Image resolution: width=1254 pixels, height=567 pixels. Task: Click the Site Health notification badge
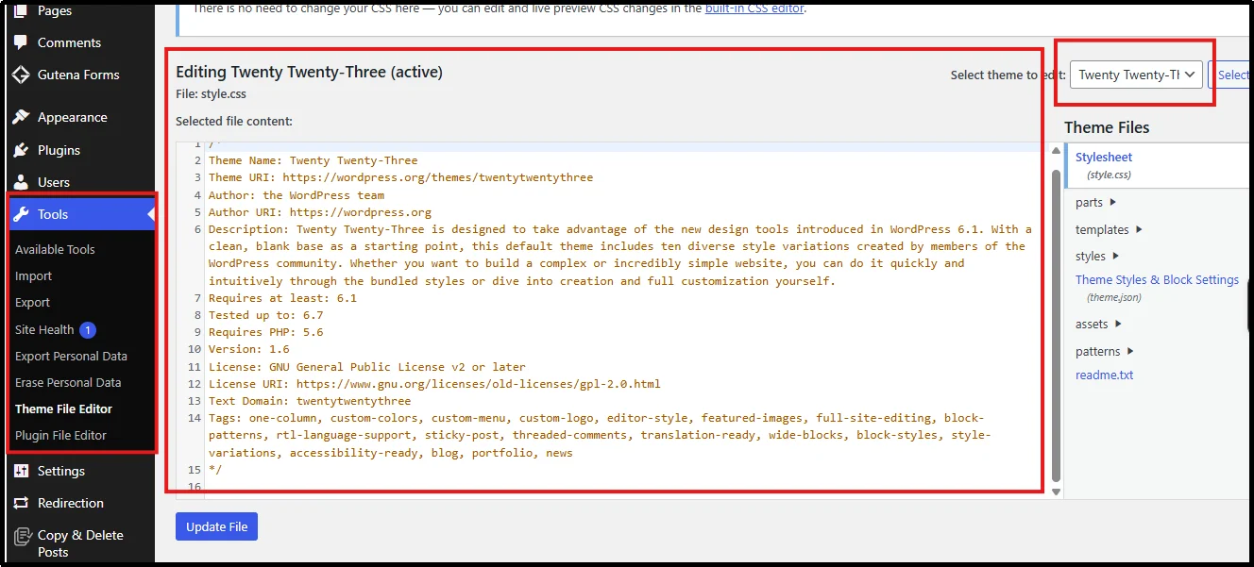pyautogui.click(x=88, y=329)
